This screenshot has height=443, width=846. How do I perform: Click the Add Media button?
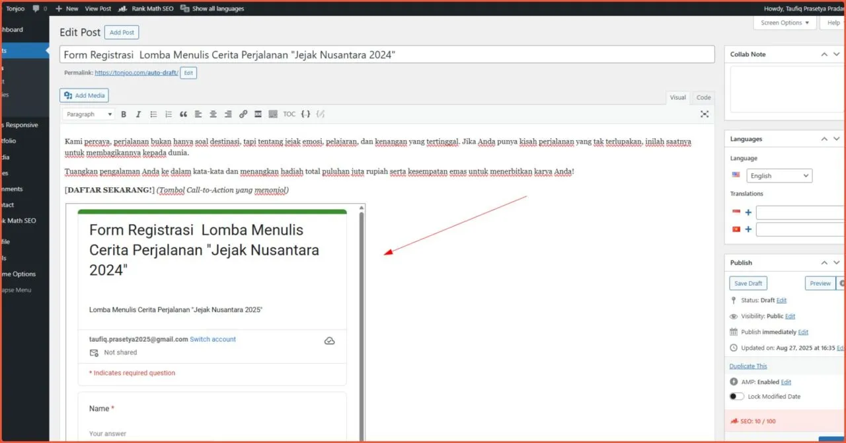[84, 95]
